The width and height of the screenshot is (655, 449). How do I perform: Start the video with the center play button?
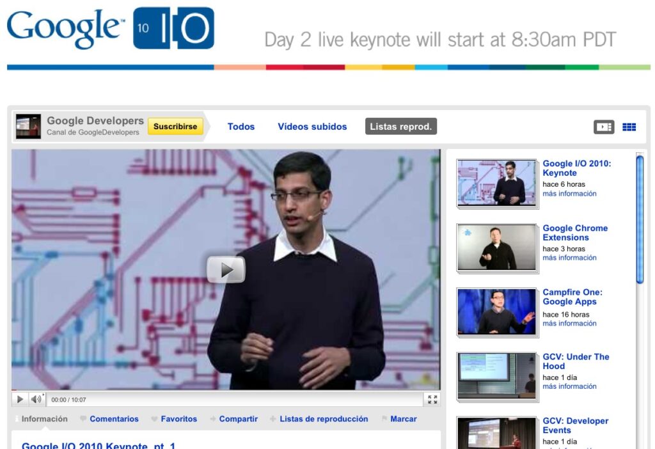click(x=226, y=270)
